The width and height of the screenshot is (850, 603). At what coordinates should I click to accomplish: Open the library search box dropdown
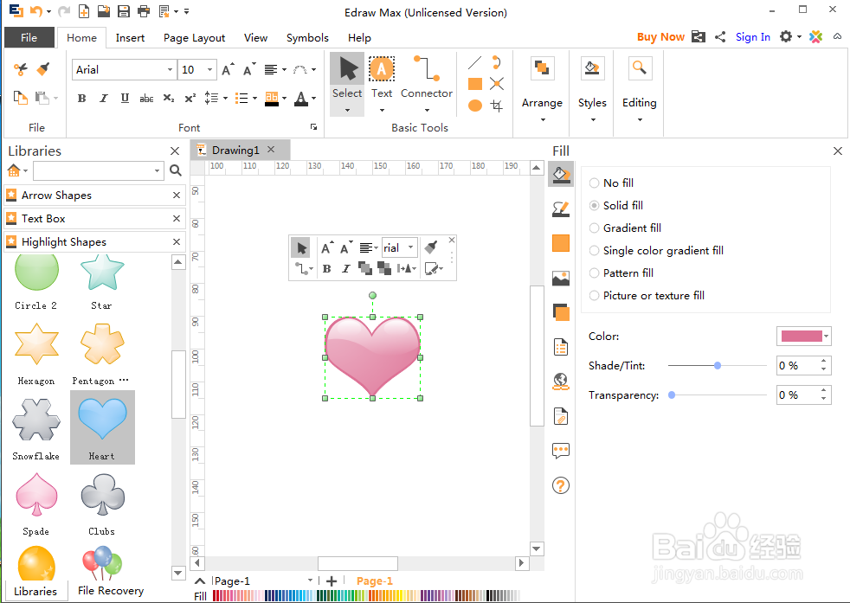(x=158, y=170)
